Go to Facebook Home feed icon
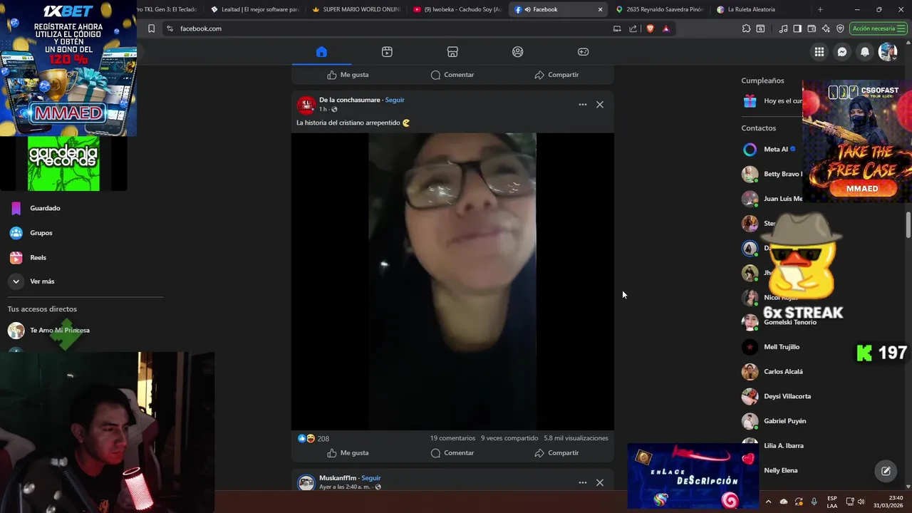Screen dimensions: 912x513 coord(321,51)
